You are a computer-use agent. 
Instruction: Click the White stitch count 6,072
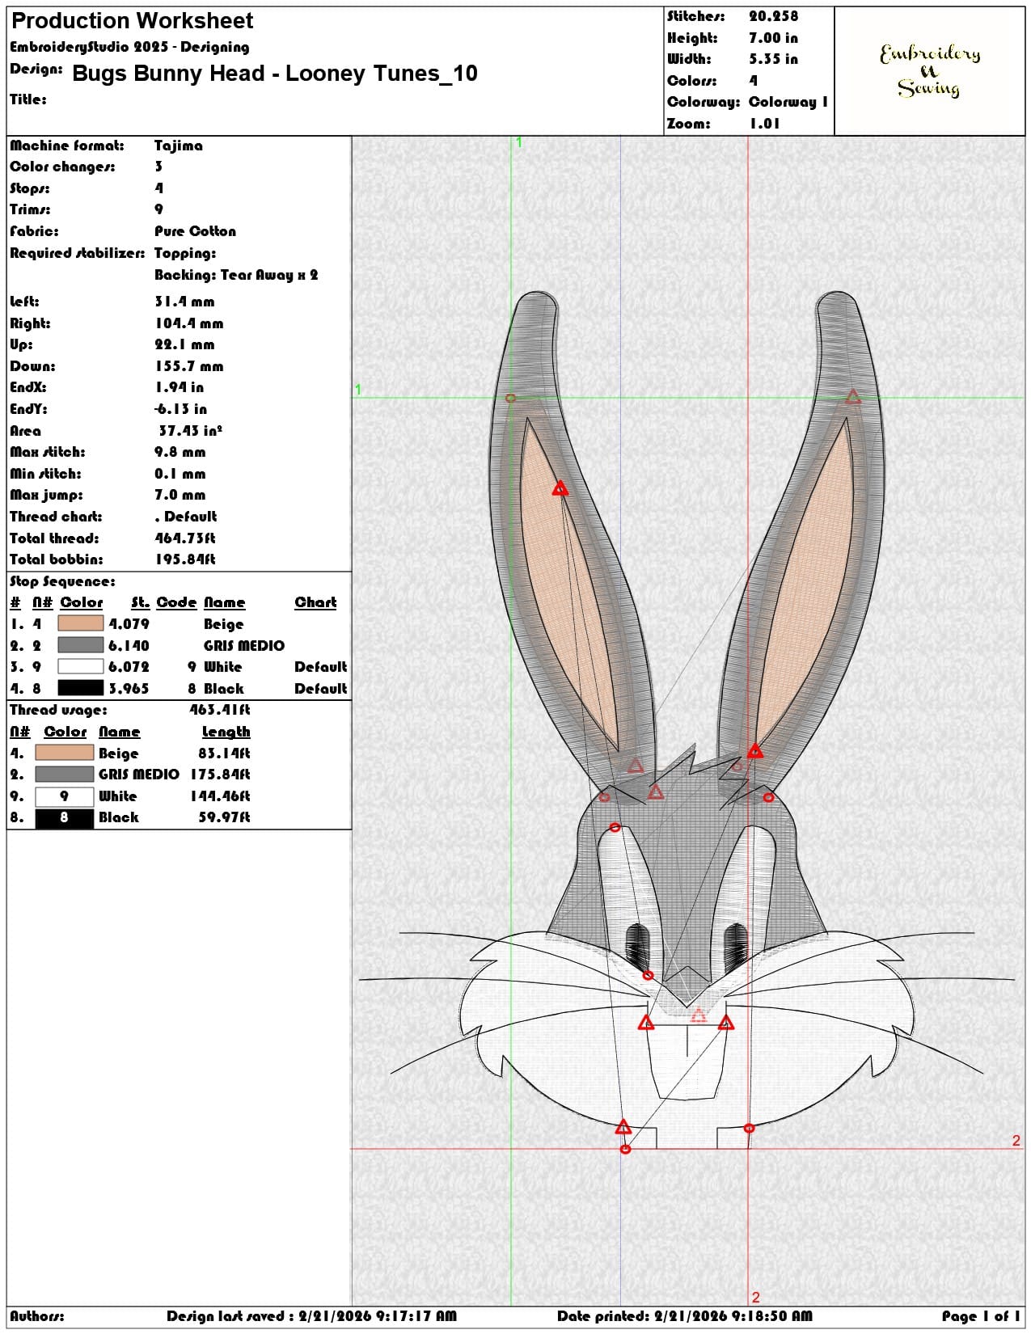tap(129, 667)
